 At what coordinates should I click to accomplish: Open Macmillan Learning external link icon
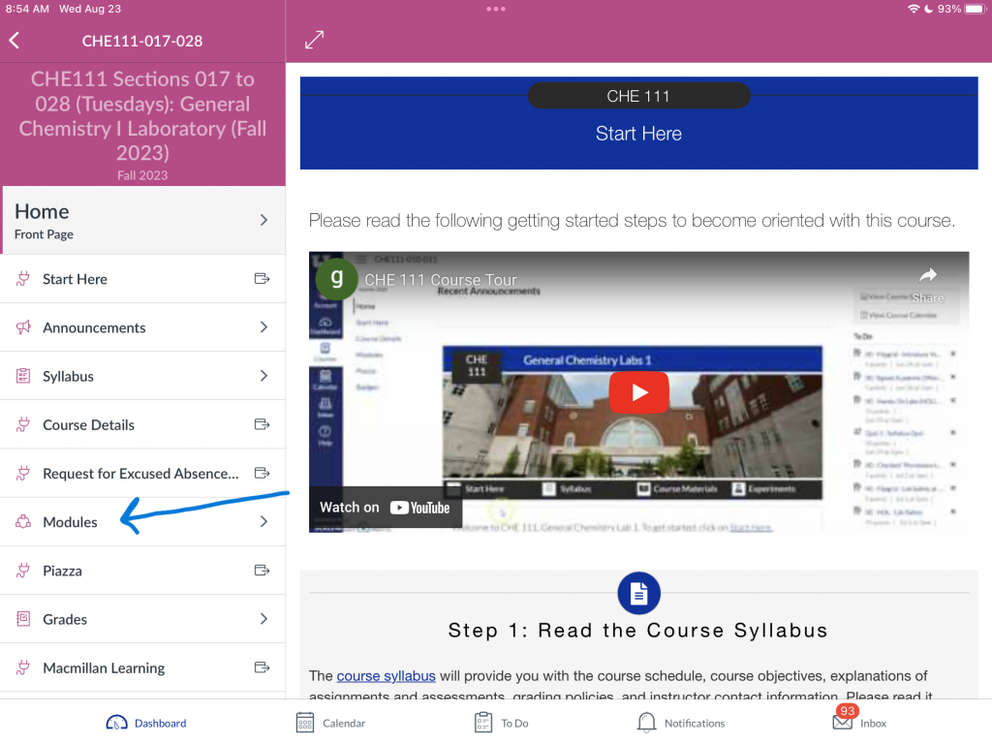(x=262, y=667)
